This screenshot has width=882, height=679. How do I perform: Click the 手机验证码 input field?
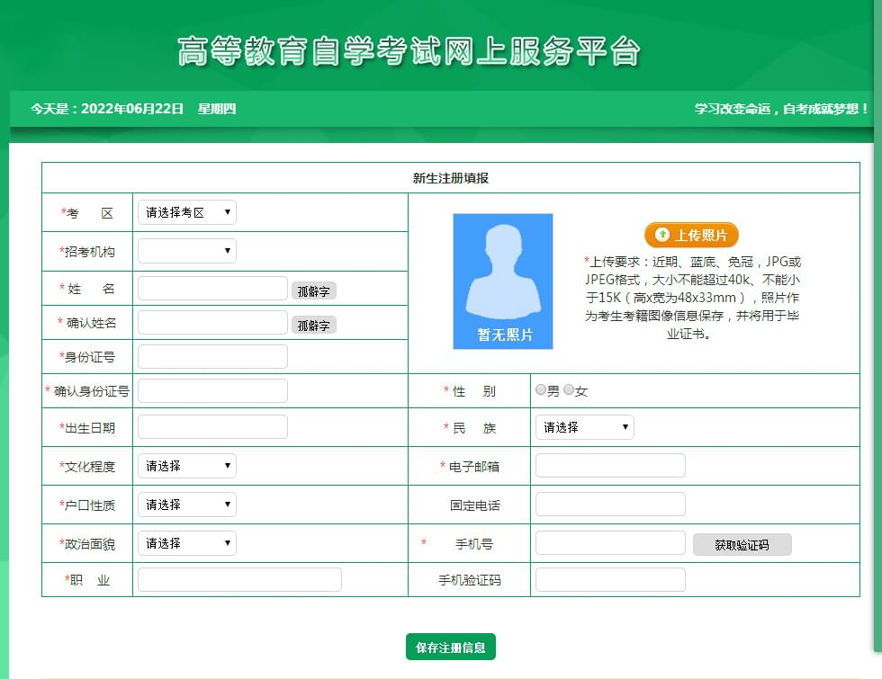tap(610, 580)
